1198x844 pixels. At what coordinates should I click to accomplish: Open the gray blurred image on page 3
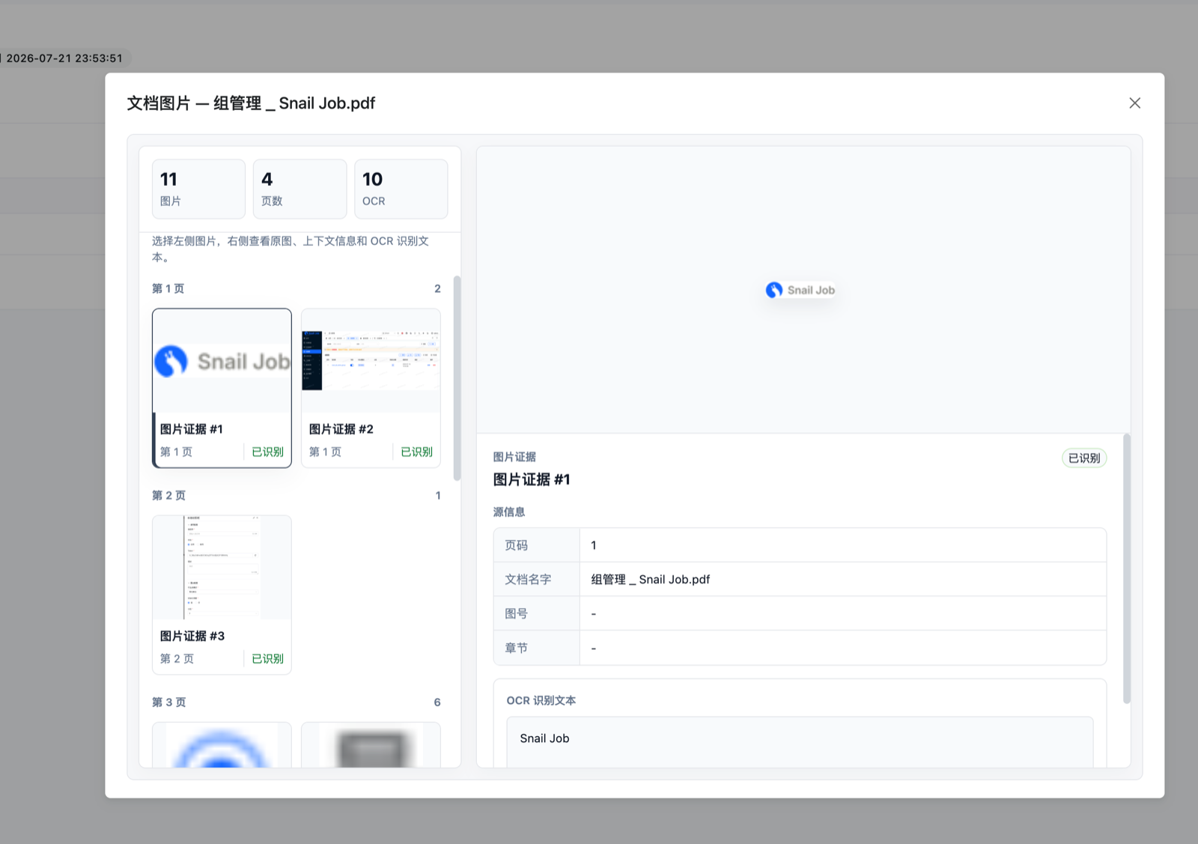371,745
